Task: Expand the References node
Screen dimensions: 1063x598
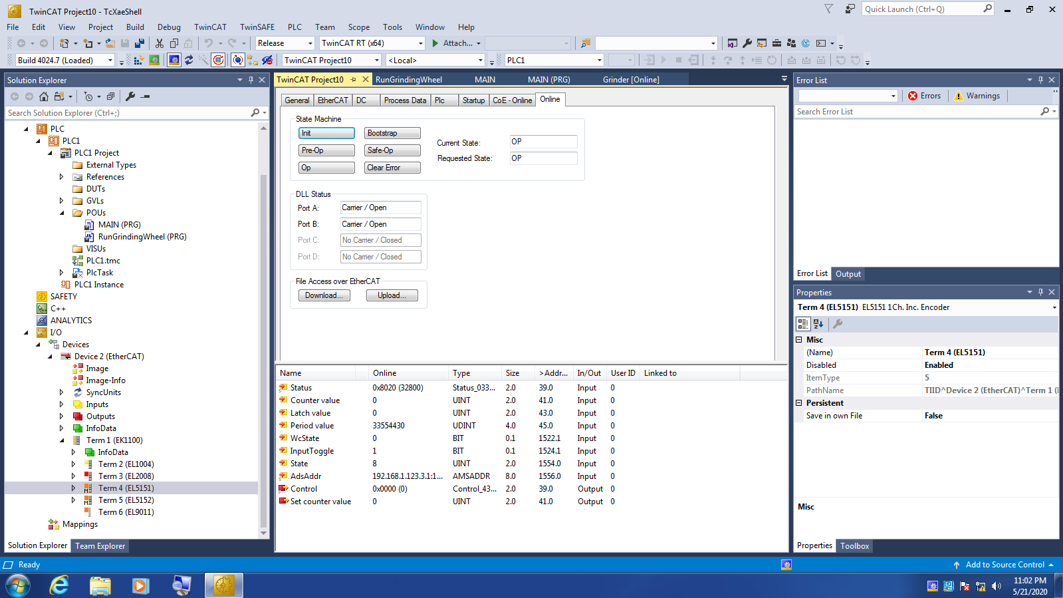Action: pos(62,177)
